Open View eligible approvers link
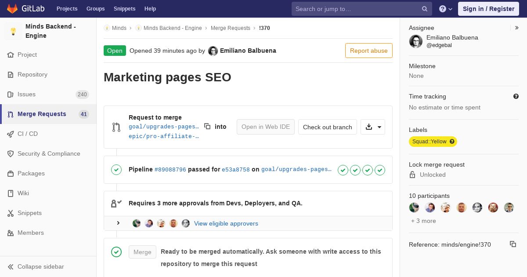Viewport: 527px width, 277px height. pos(226,223)
